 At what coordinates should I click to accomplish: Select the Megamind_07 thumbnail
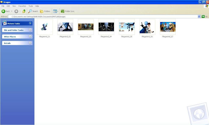168,27
